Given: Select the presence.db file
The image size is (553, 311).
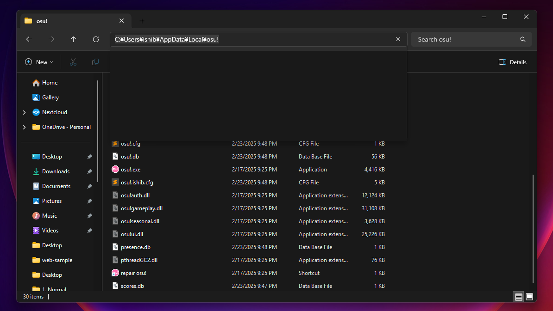Looking at the screenshot, I should pos(136,247).
